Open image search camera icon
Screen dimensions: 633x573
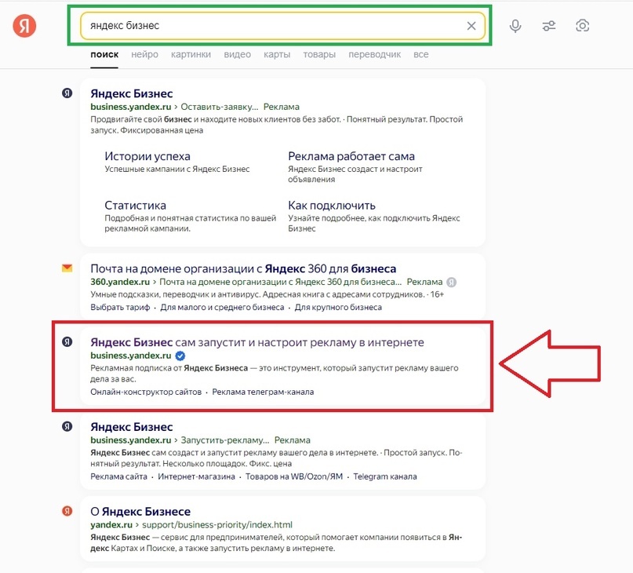point(582,26)
